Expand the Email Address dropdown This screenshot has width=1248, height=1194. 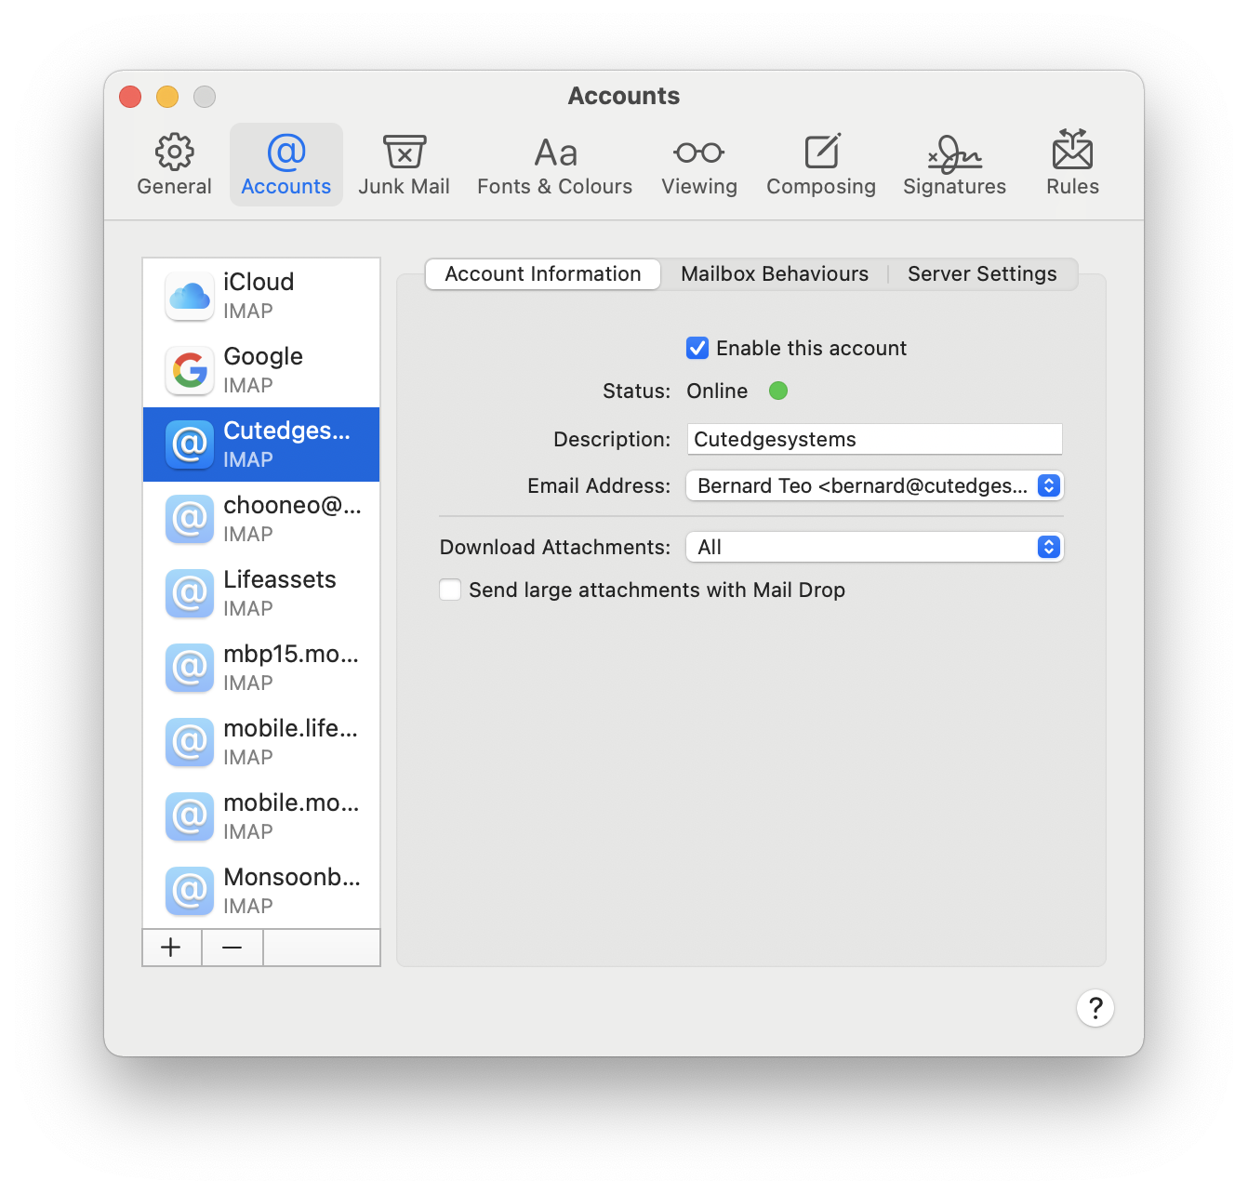(x=874, y=485)
